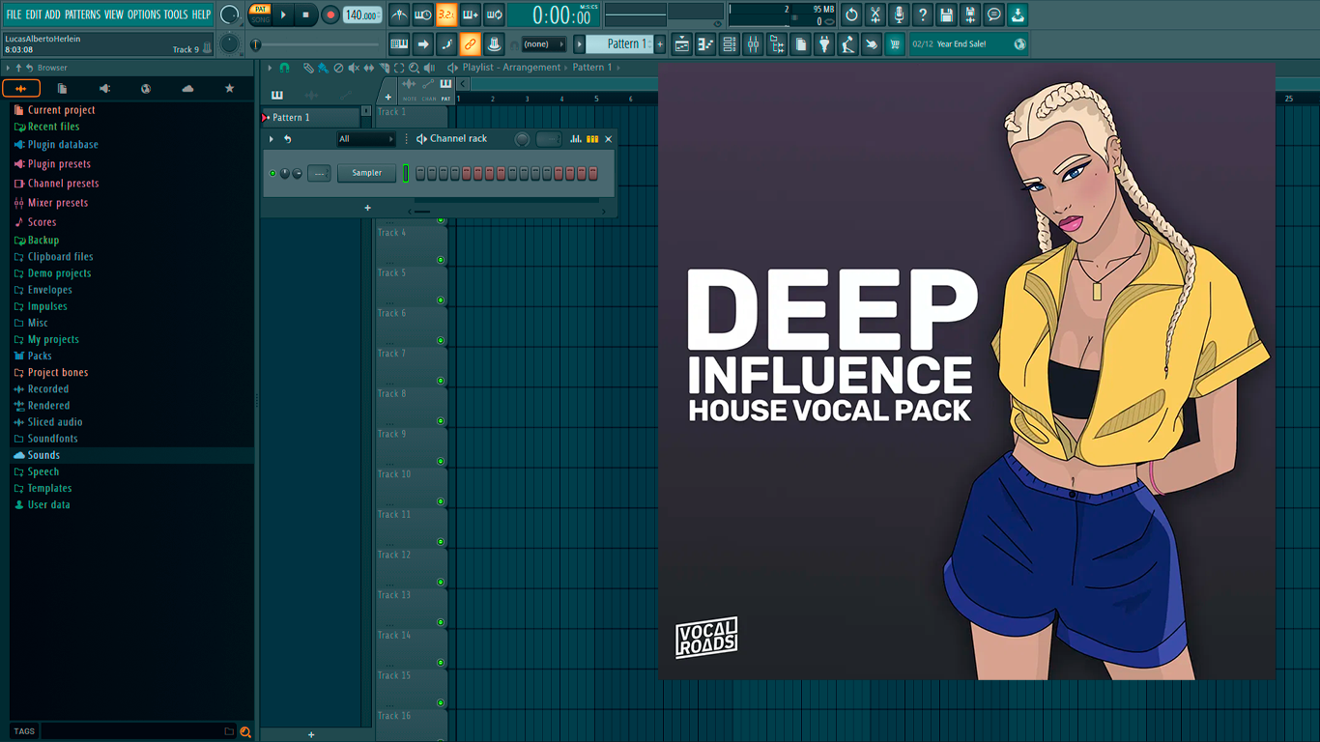Select the playlist mute tool

coord(354,68)
